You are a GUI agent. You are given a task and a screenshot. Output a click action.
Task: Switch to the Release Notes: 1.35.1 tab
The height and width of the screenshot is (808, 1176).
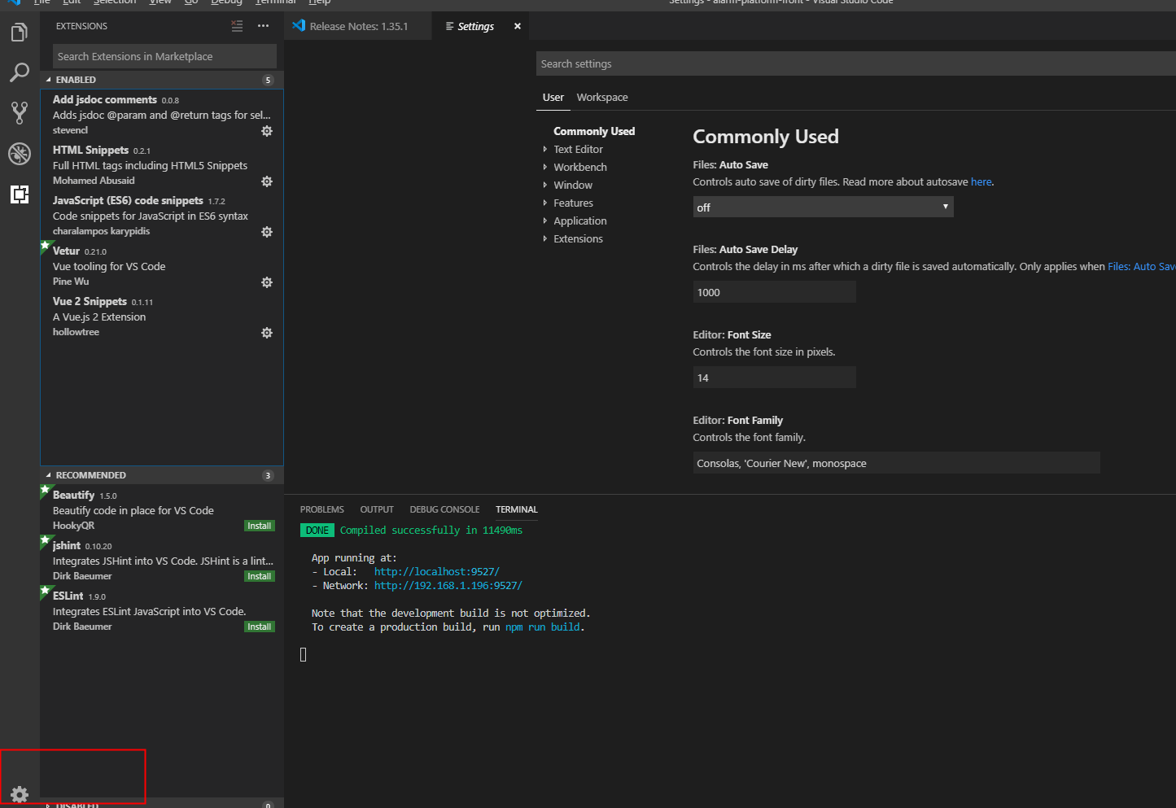click(358, 26)
